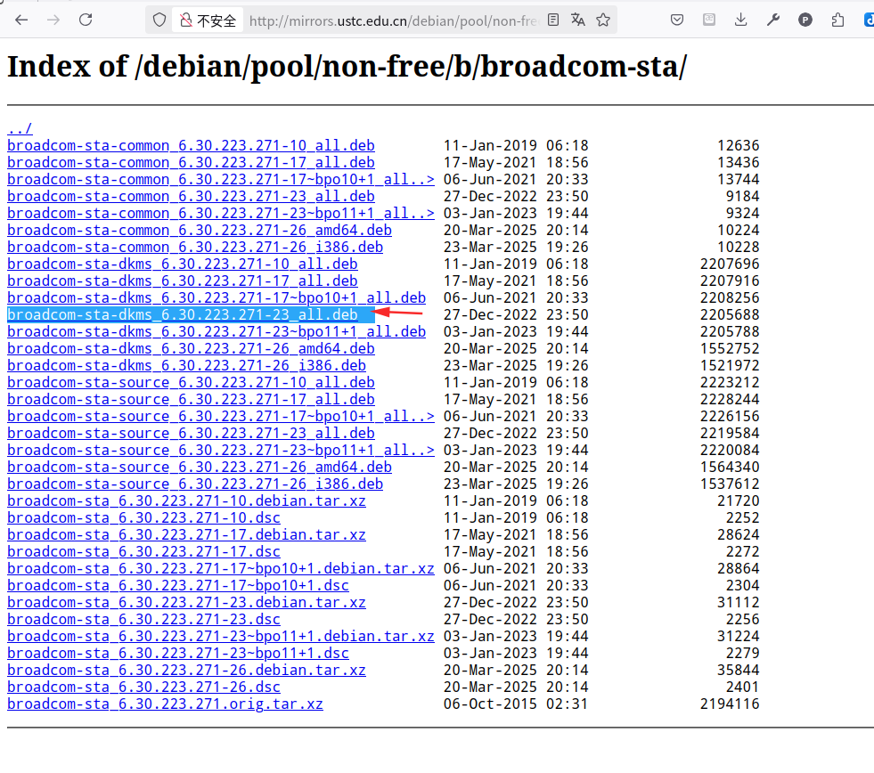
Task: Click file size value 12636
Action: pos(738,145)
